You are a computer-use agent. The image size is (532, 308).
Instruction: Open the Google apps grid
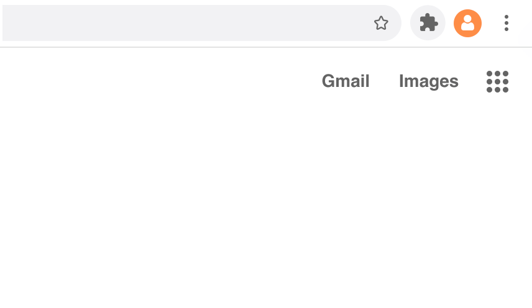(x=497, y=81)
